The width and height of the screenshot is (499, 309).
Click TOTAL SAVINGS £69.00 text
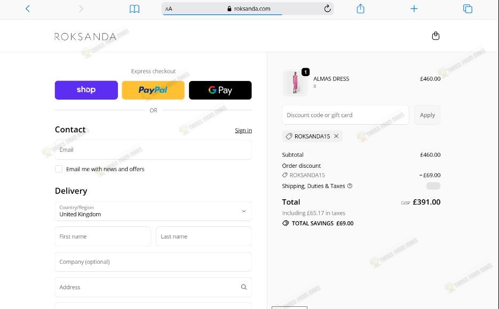coord(322,223)
